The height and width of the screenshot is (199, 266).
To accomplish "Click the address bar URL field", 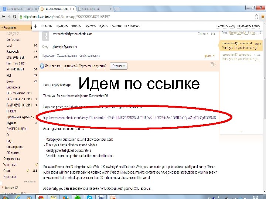I will coord(136,17).
